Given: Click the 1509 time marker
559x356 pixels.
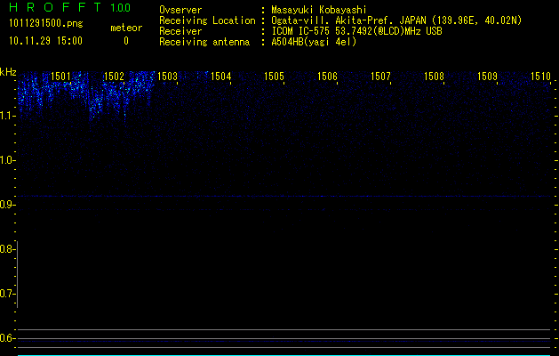Looking at the screenshot, I should point(487,77).
